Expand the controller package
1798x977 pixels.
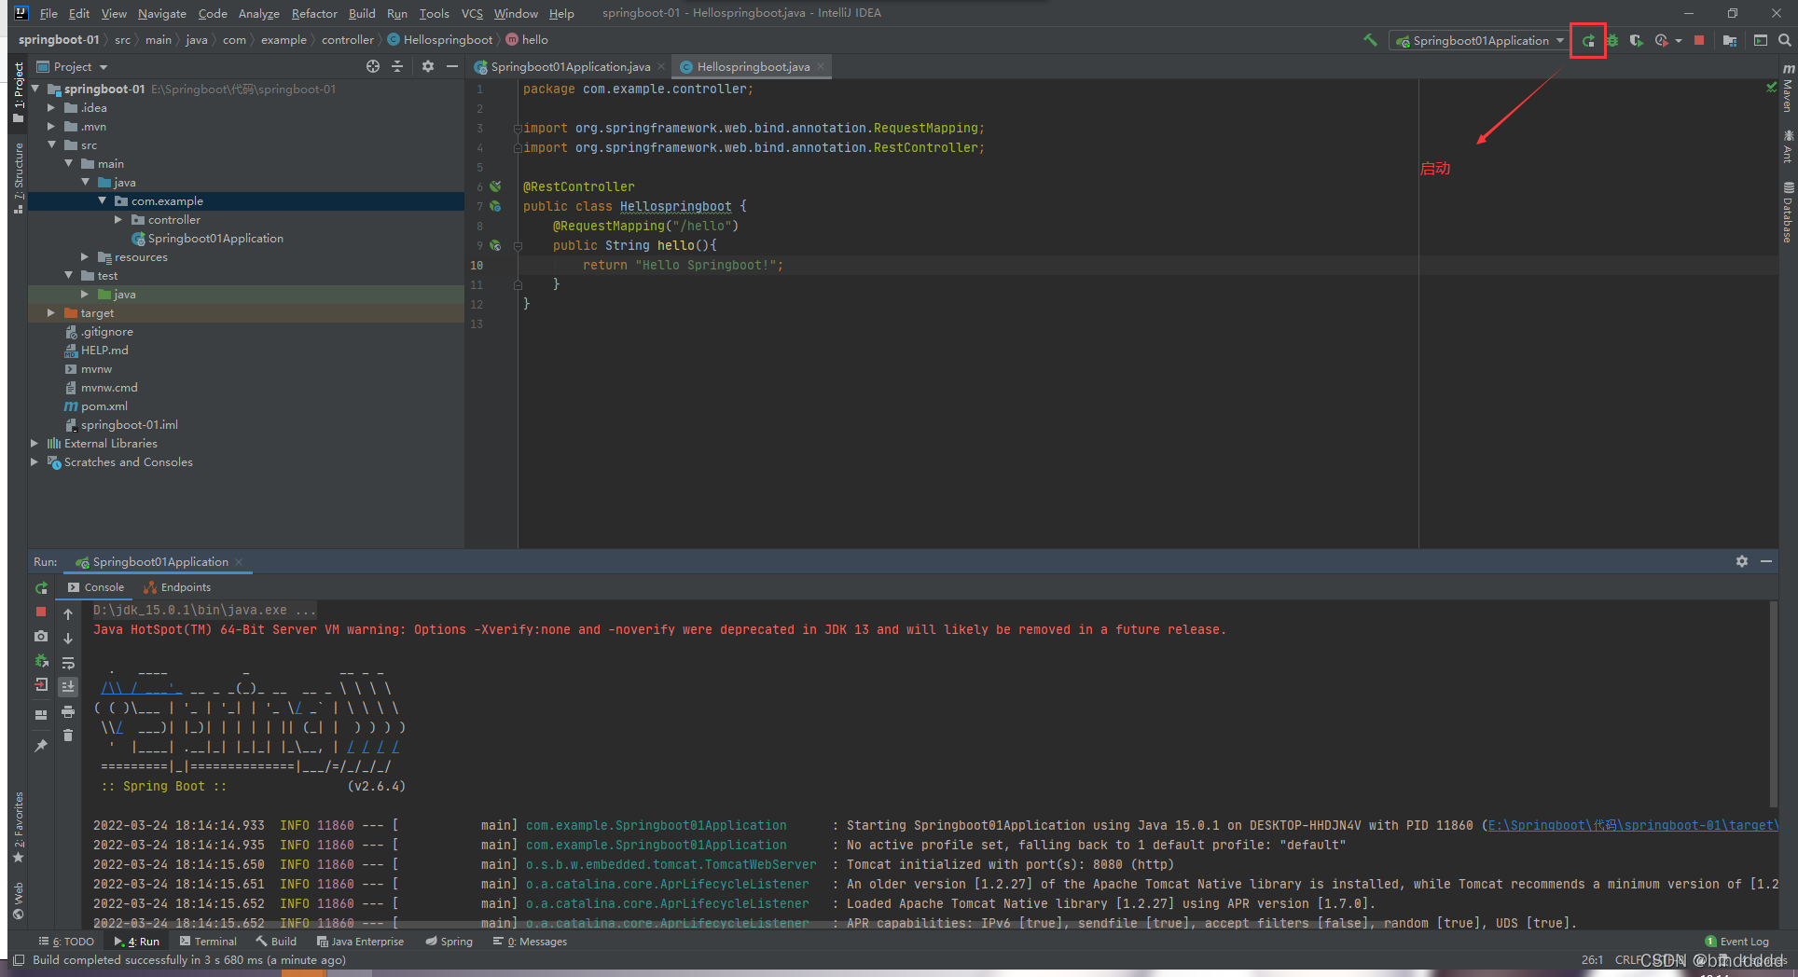(118, 220)
